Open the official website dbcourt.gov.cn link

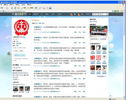(21, 66)
